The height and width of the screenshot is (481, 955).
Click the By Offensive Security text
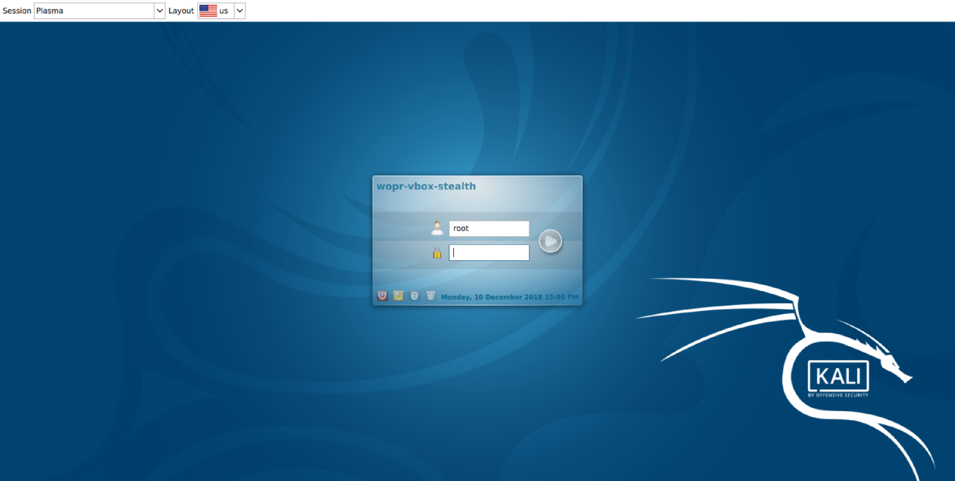pyautogui.click(x=838, y=395)
